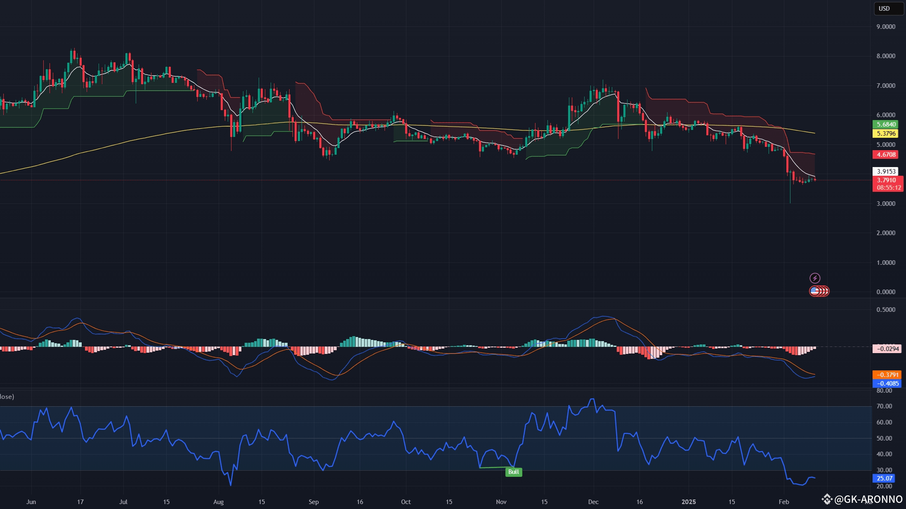Click the truncated 'lose)' indicator title above the RSI pane

tap(7, 396)
